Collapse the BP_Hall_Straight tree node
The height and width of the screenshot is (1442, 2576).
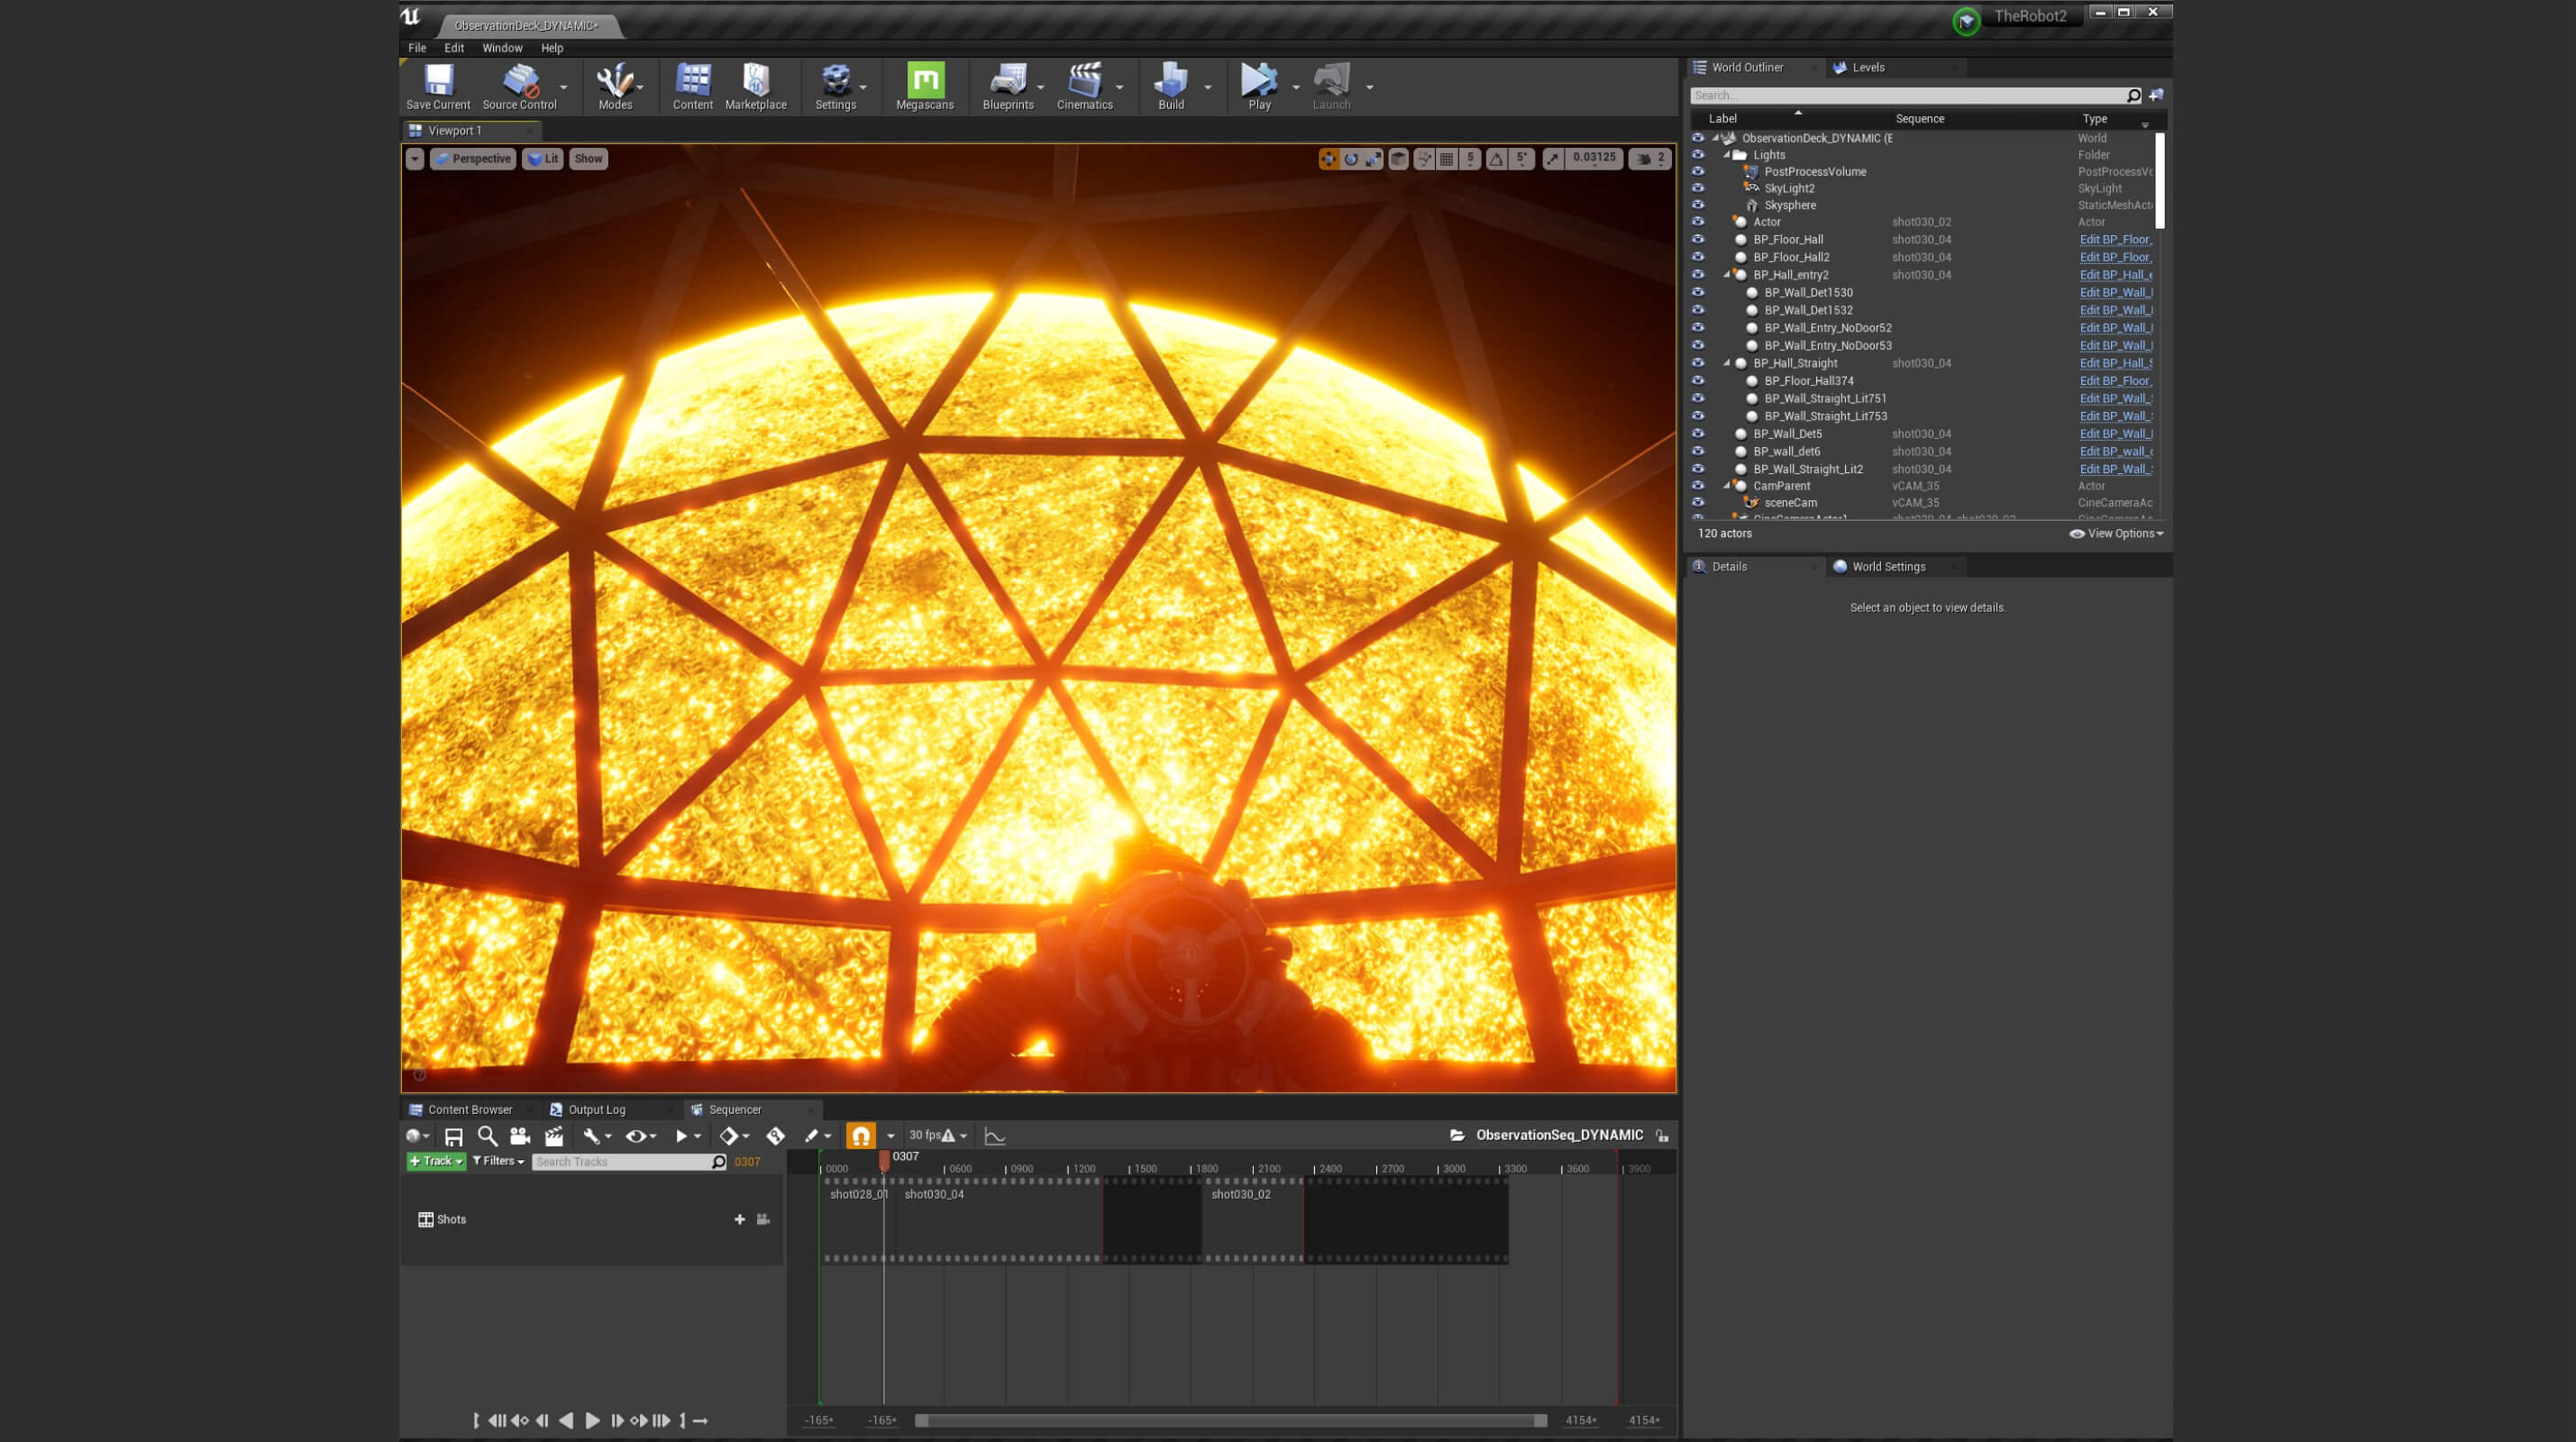pyautogui.click(x=1727, y=363)
